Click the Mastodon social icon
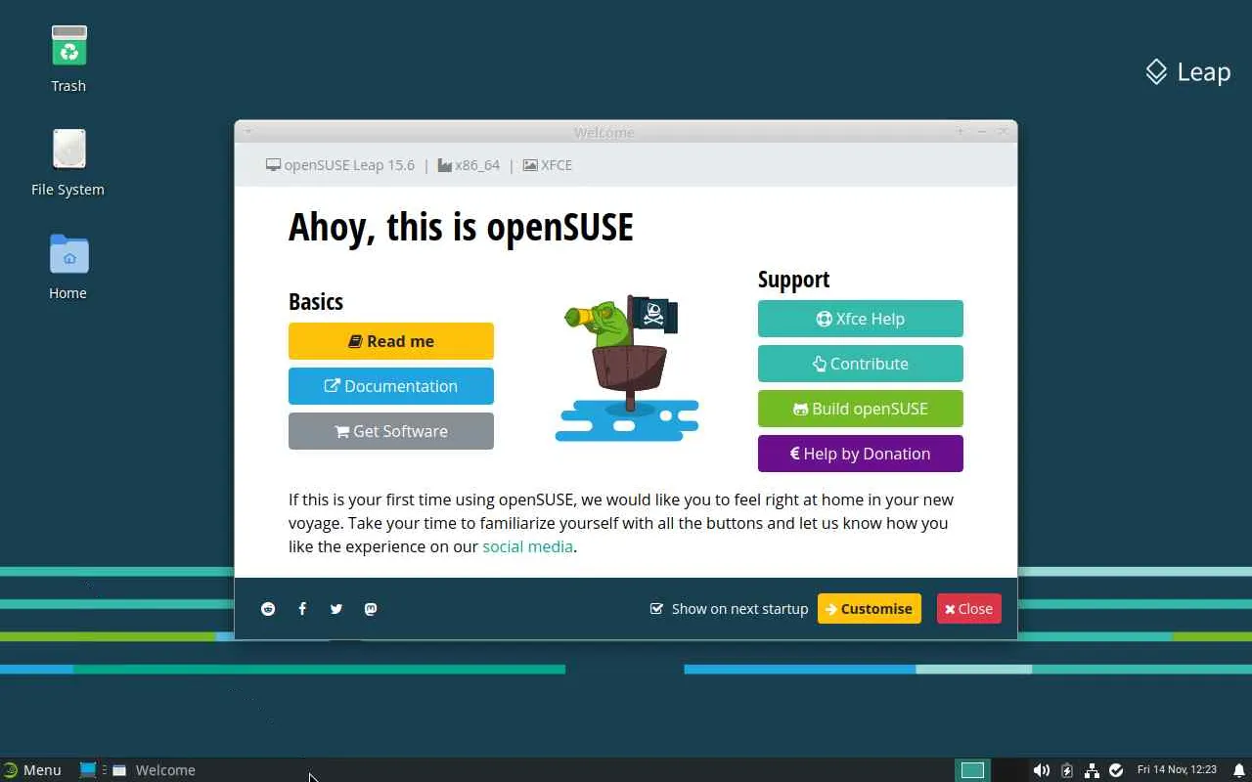Image resolution: width=1252 pixels, height=782 pixels. (371, 609)
